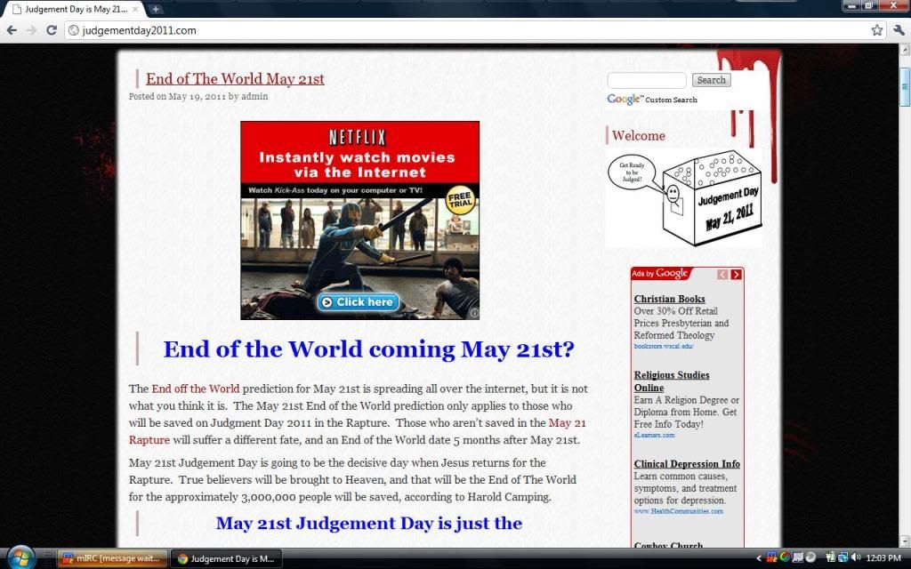
Task: Open the 'End of The World May 21st' post title
Action: [x=235, y=79]
